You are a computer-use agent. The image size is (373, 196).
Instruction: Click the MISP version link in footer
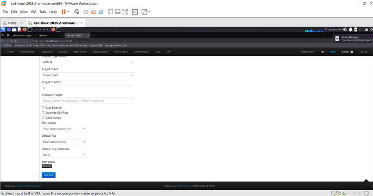(183, 186)
